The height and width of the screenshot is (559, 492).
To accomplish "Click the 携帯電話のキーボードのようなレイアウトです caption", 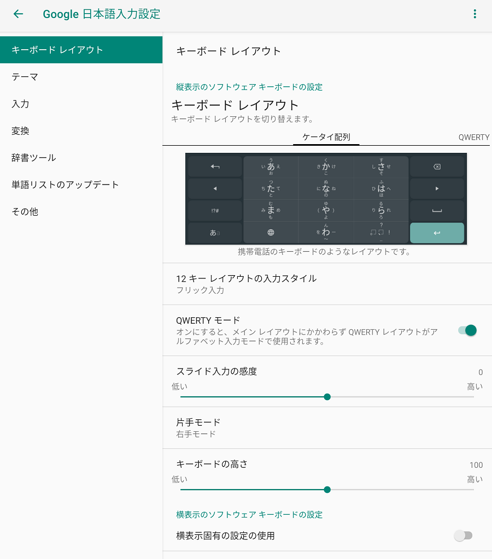I will click(324, 252).
